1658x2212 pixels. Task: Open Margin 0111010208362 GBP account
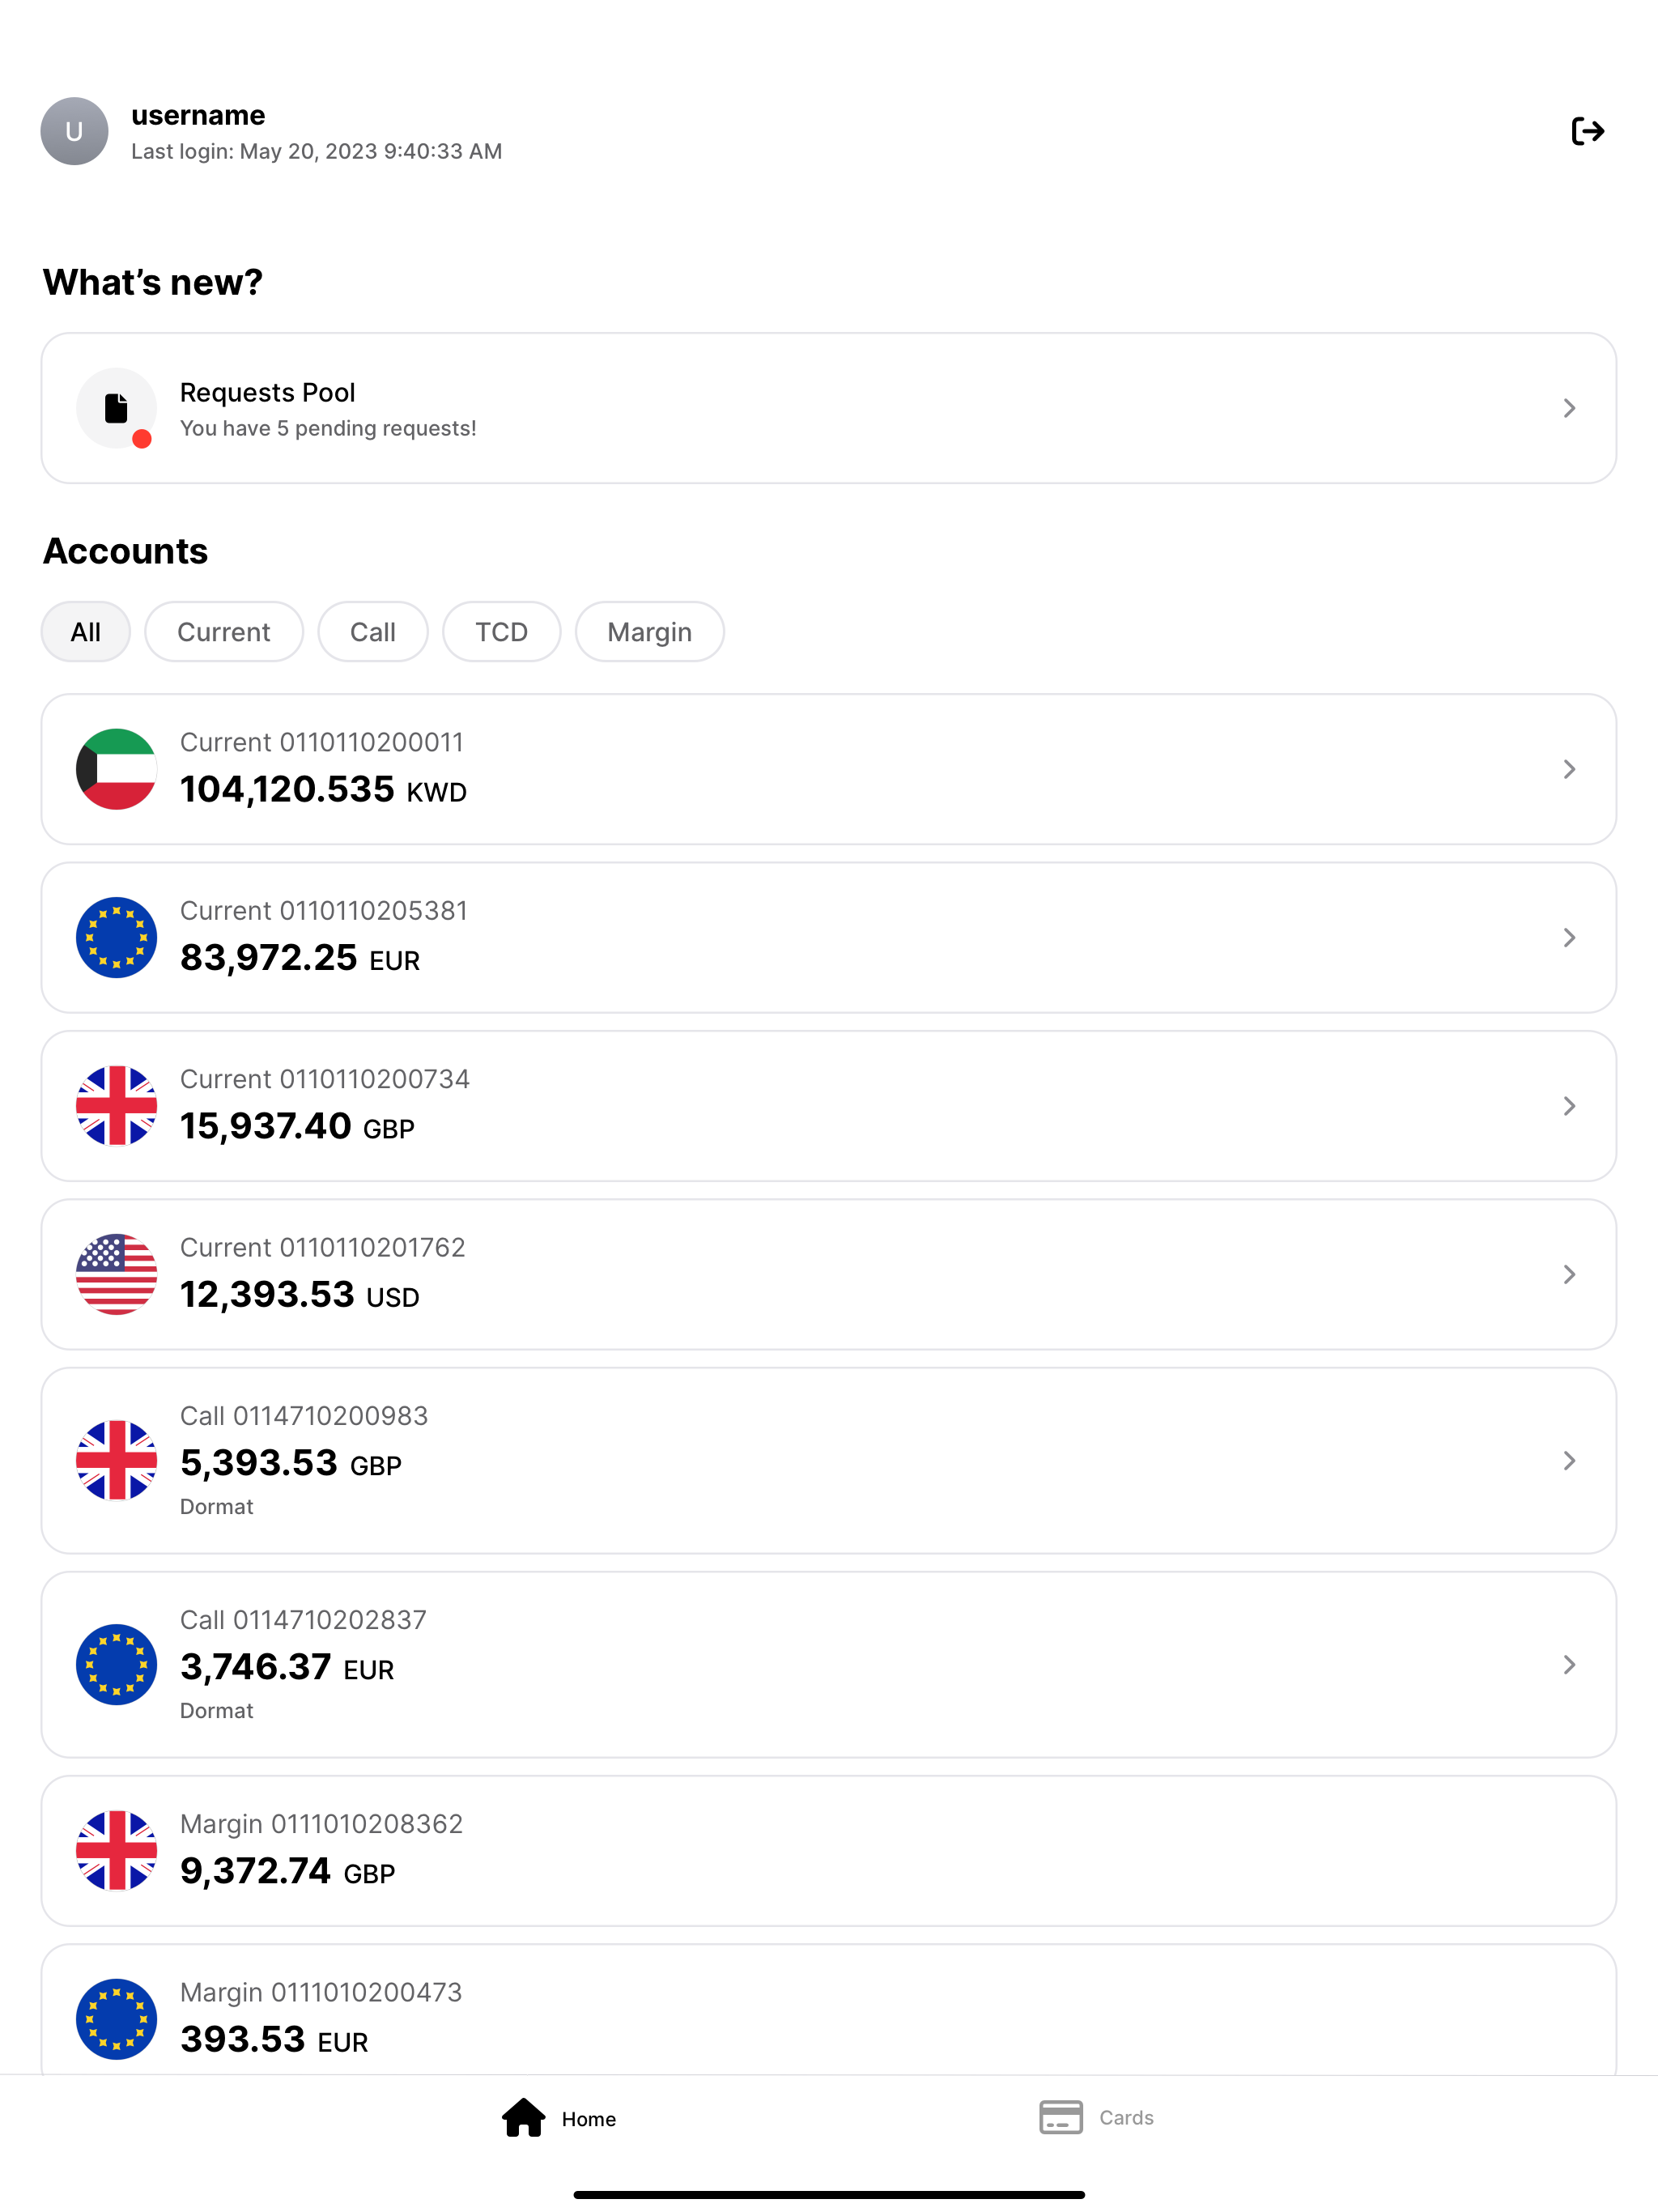click(829, 1851)
